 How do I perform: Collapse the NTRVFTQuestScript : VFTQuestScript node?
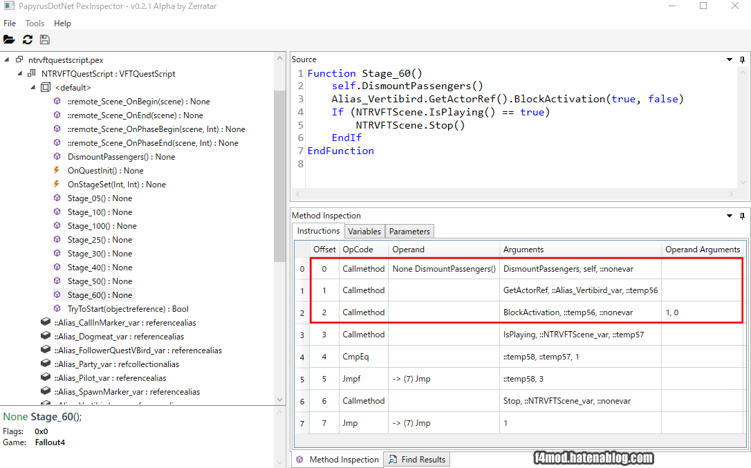(x=19, y=73)
